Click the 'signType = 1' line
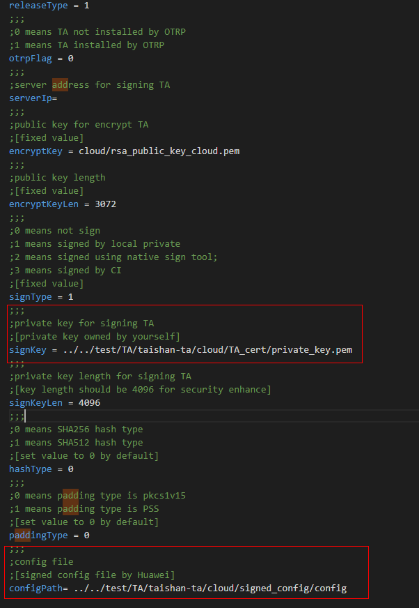The width and height of the screenshot is (419, 608). (x=41, y=296)
